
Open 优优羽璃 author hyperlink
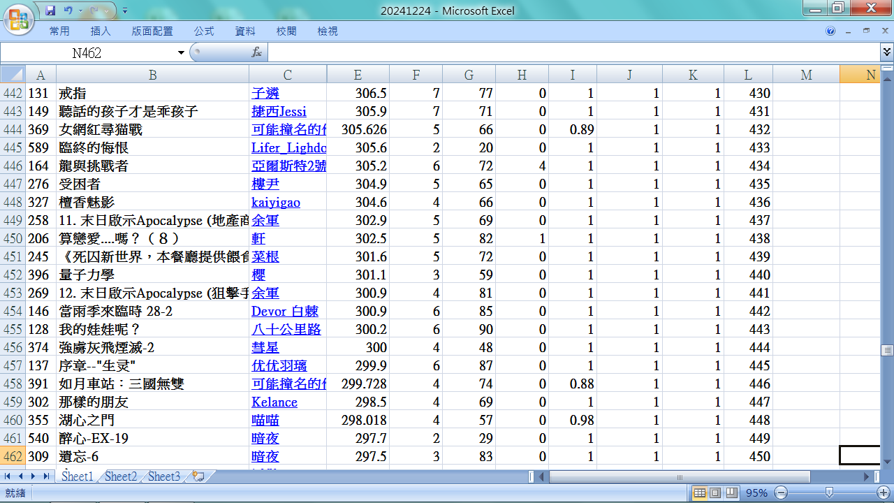279,365
